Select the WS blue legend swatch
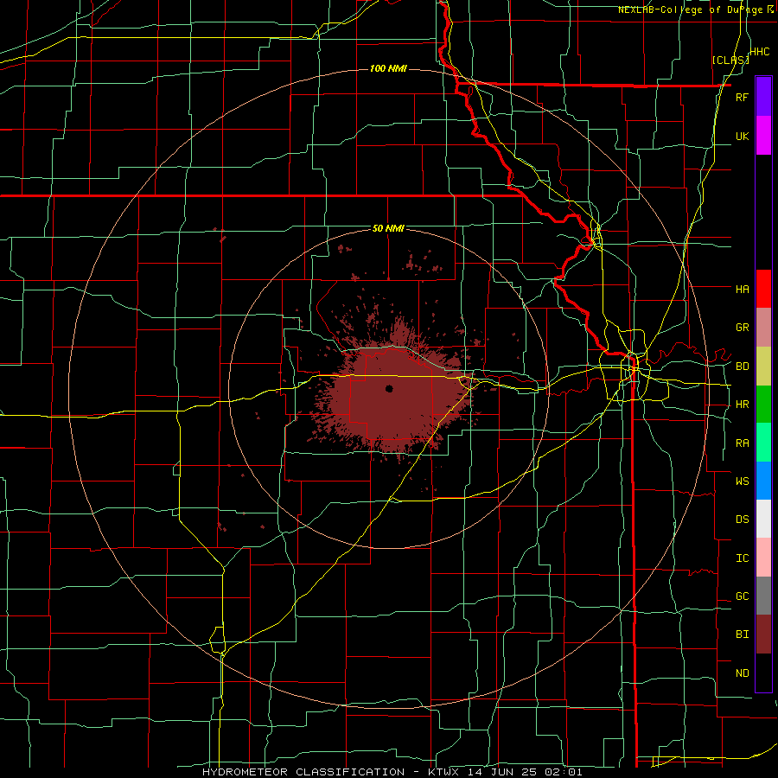 (763, 481)
